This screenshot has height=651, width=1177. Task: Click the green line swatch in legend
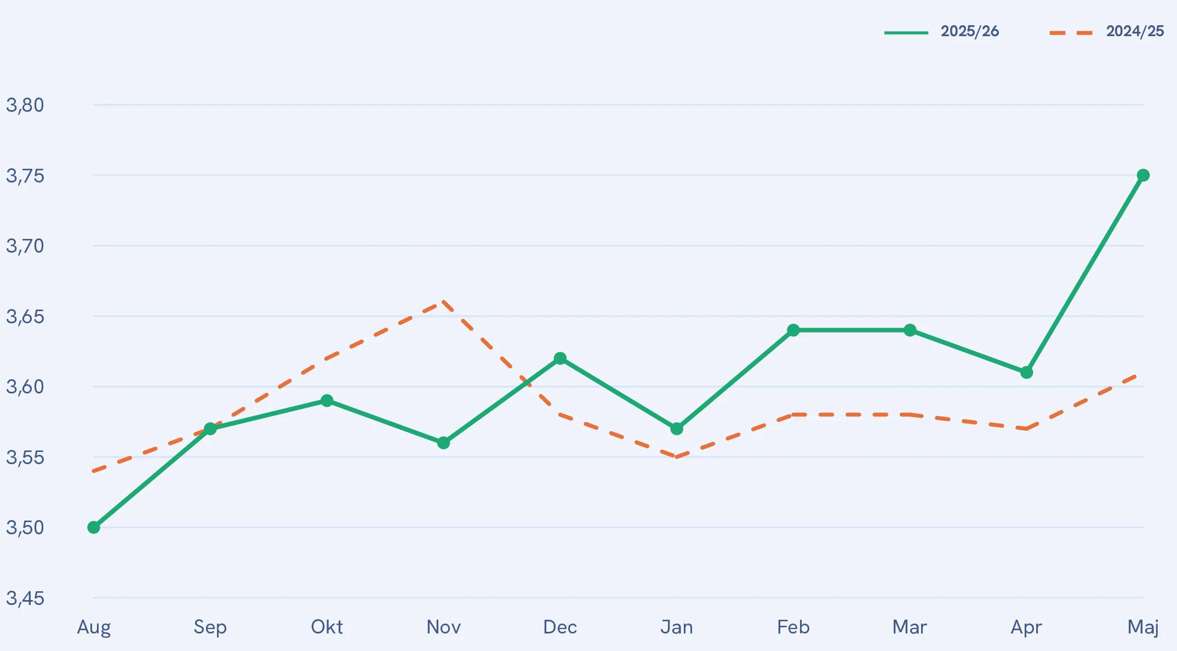[906, 33]
